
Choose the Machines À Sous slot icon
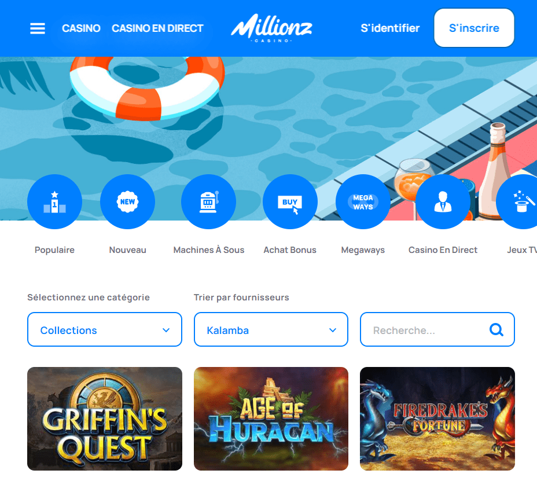pos(208,201)
